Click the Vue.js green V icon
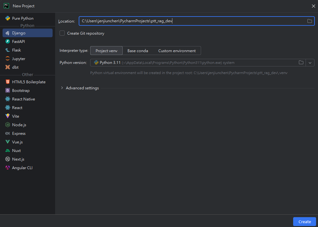 [8, 142]
